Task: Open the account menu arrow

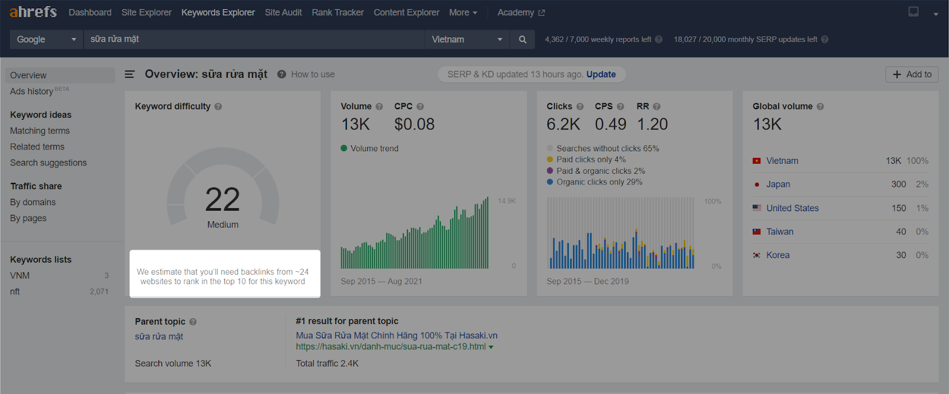Action: (x=936, y=14)
